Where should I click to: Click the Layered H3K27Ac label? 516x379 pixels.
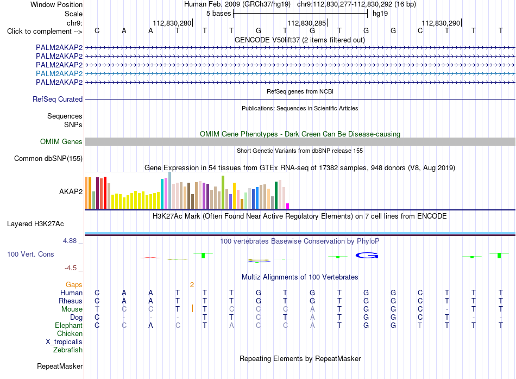[x=35, y=224]
